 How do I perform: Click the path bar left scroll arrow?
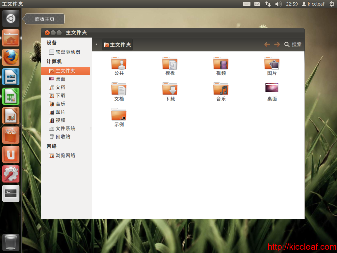96,44
